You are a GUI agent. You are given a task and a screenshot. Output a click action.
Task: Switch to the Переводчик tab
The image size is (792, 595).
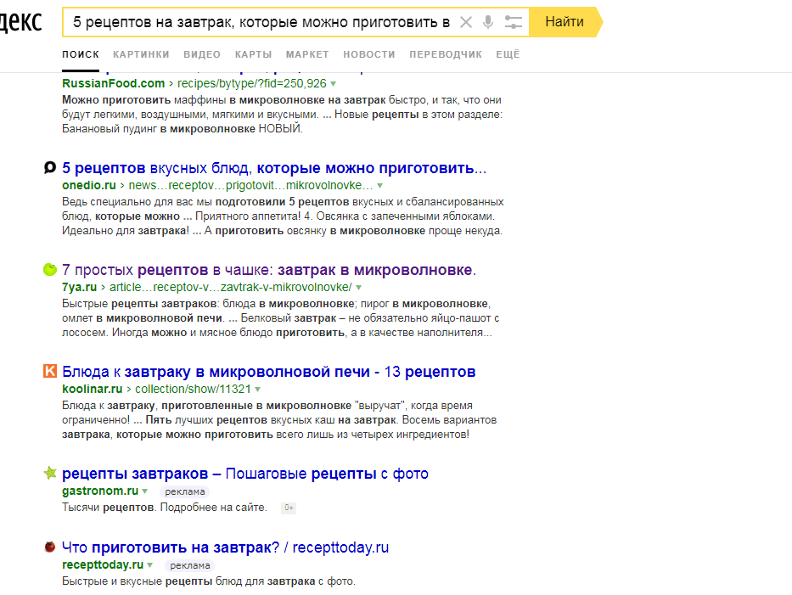pyautogui.click(x=446, y=54)
